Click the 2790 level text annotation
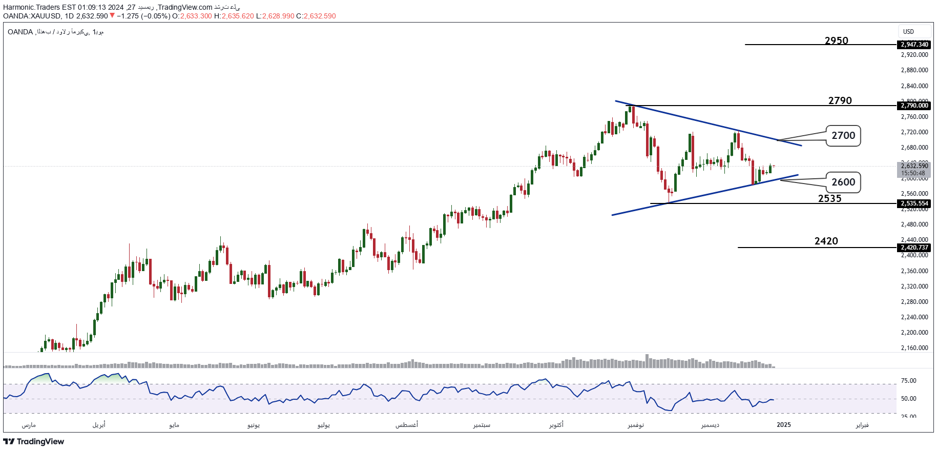The height and width of the screenshot is (451, 937). pos(840,100)
